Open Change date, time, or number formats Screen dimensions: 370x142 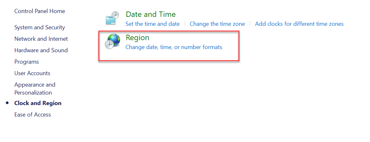coord(174,47)
